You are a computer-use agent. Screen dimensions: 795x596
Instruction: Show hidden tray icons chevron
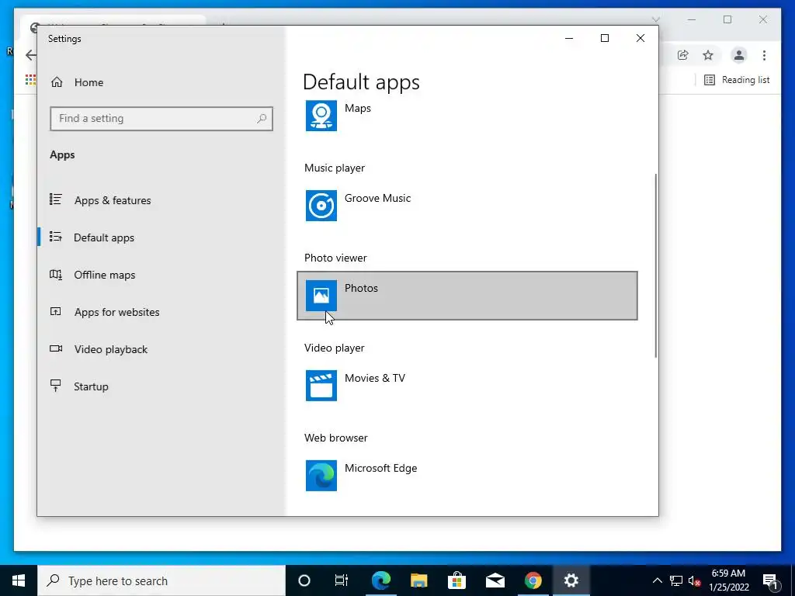click(x=657, y=580)
